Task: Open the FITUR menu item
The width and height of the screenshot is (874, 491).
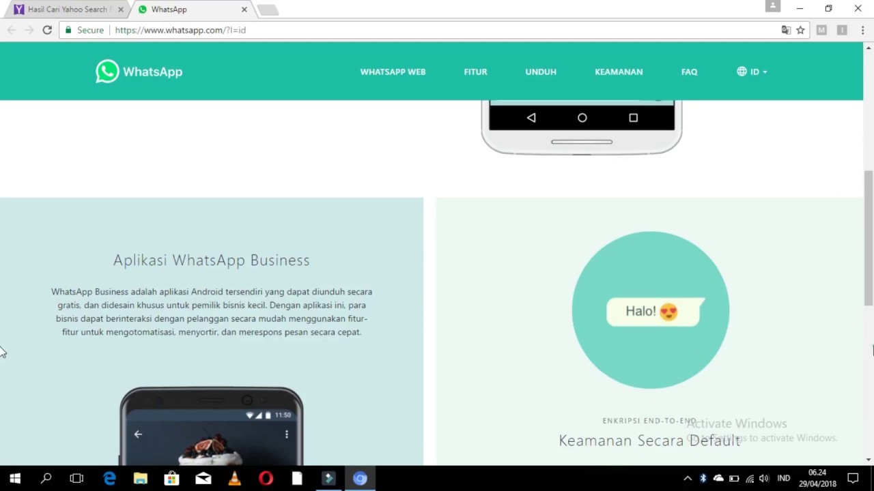Action: click(475, 72)
